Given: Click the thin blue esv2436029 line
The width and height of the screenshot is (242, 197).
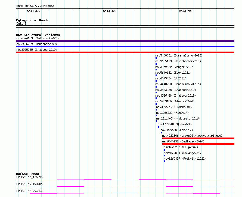Looking at the screenshot, I should 125,46.
